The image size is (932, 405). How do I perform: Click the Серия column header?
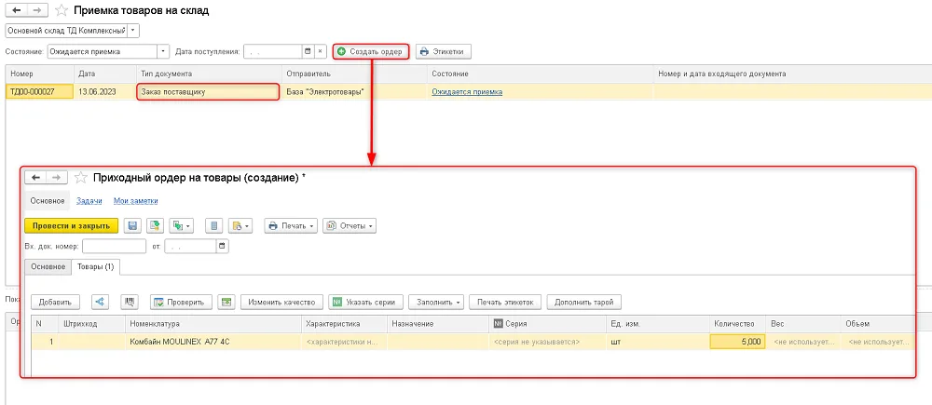[x=547, y=324]
